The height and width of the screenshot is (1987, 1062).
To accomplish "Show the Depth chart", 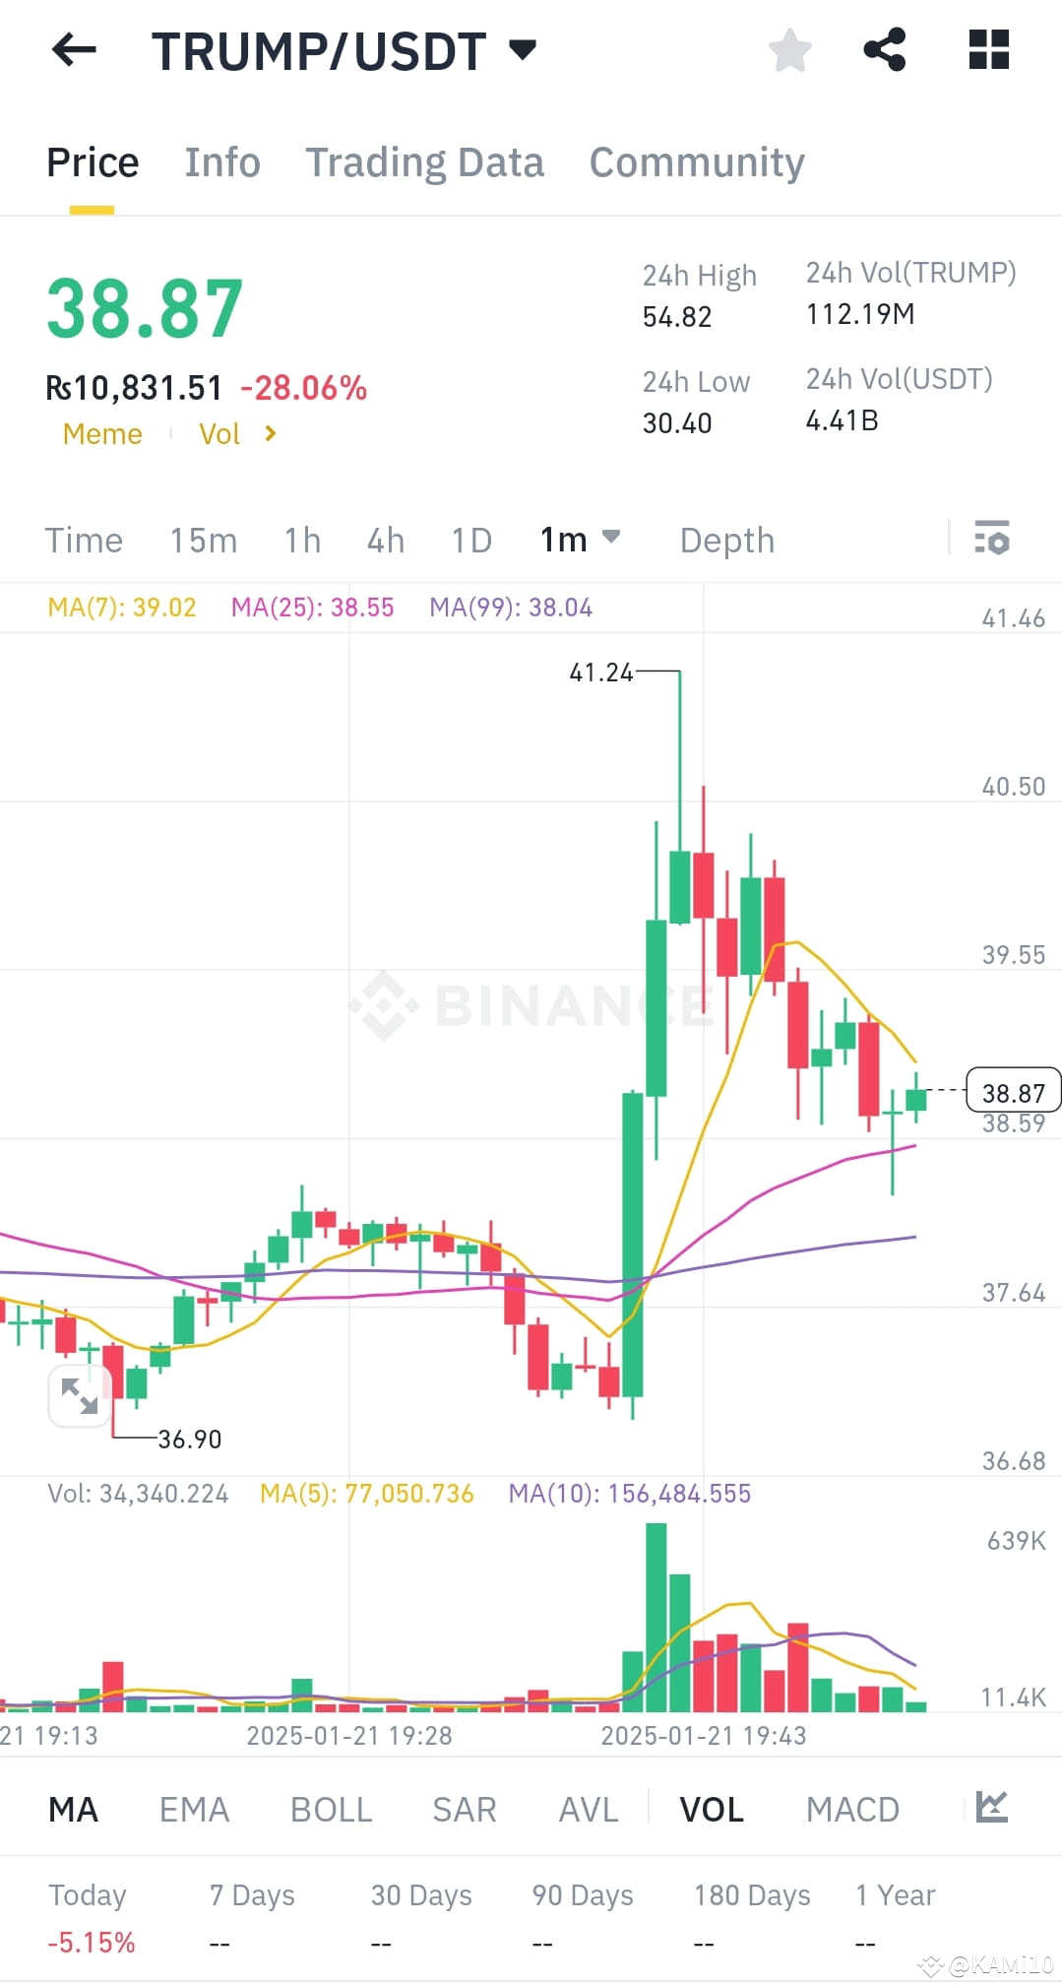I will (x=727, y=541).
